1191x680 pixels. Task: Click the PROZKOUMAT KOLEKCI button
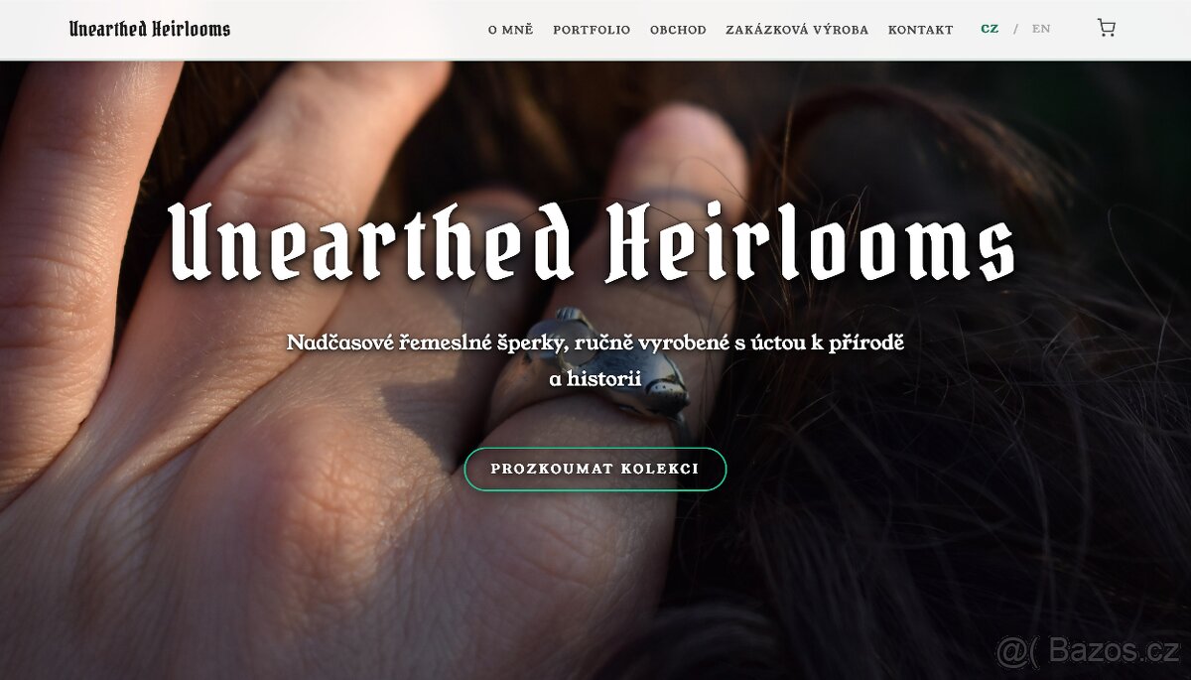pyautogui.click(x=595, y=470)
